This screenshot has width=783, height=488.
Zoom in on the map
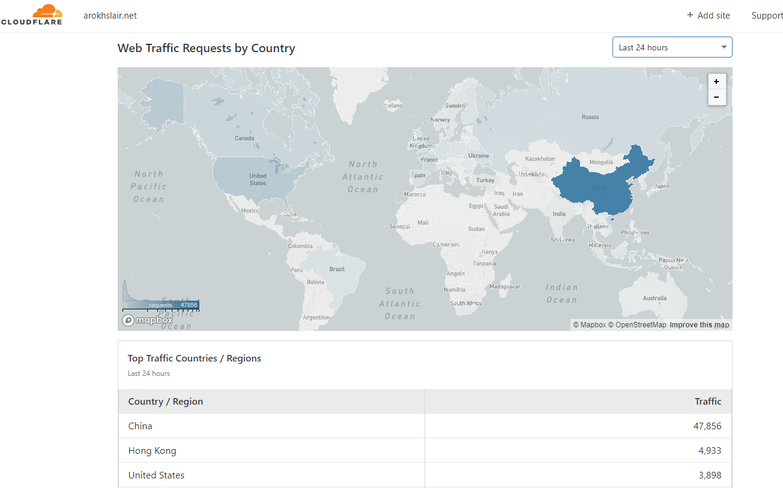(x=716, y=82)
